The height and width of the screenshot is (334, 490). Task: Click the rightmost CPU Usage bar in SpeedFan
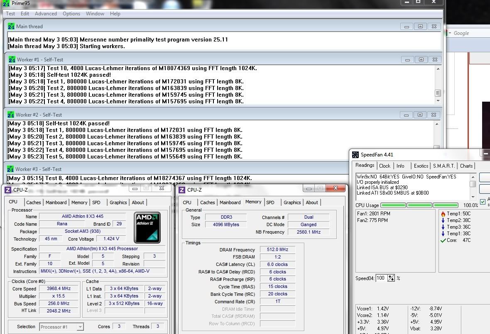point(446,205)
